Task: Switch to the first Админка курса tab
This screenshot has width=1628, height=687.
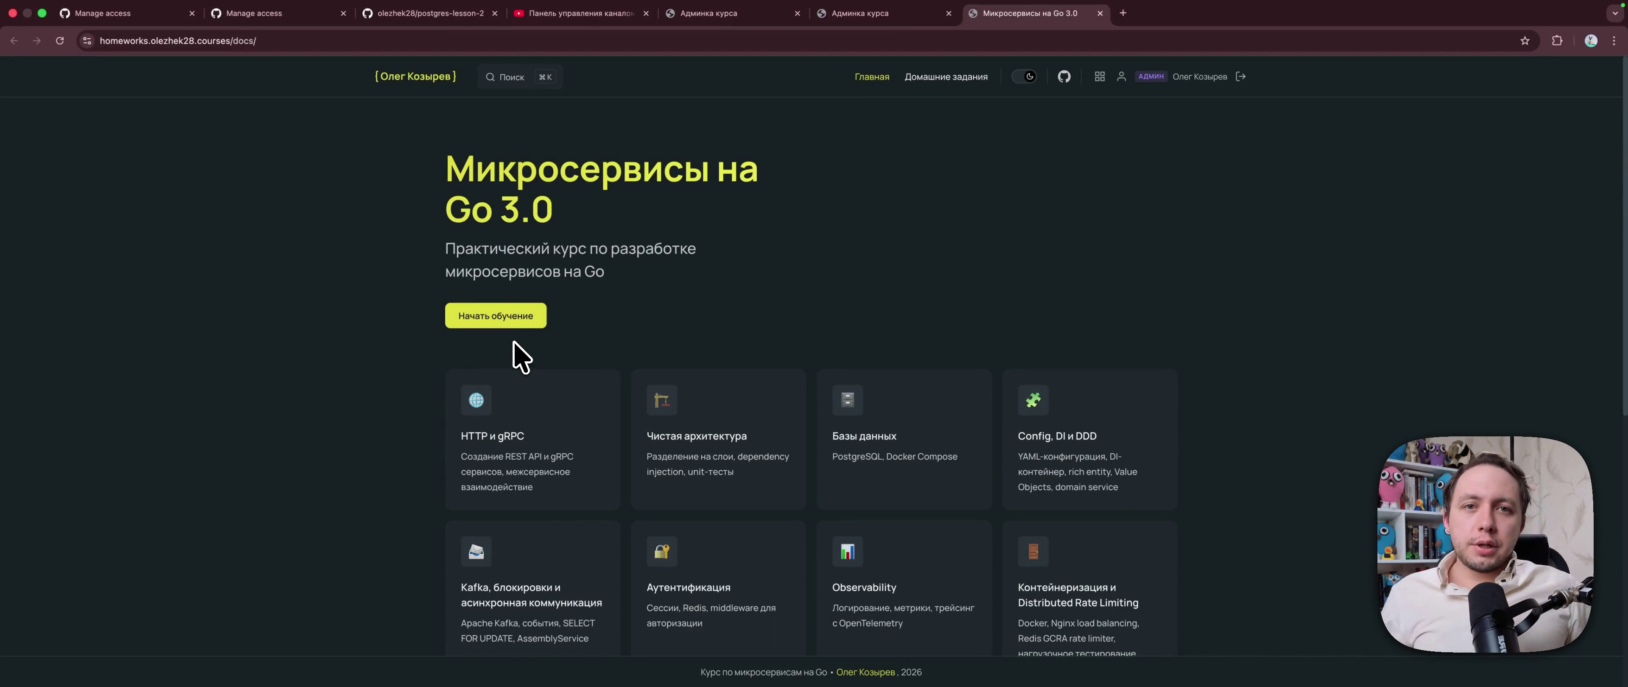Action: point(733,13)
